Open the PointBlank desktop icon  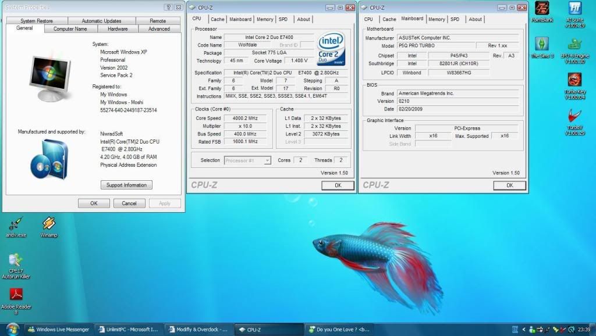pyautogui.click(x=541, y=9)
